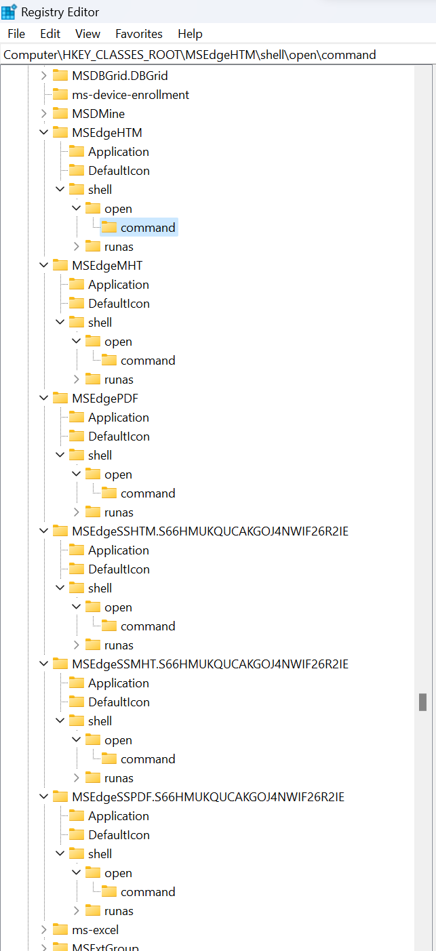Collapse the MSEdgeMHT key
The image size is (436, 951).
pos(44,266)
